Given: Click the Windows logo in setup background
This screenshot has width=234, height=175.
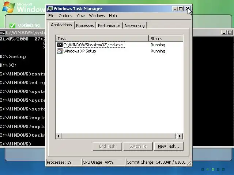Looking at the screenshot, I should click(x=8, y=7).
